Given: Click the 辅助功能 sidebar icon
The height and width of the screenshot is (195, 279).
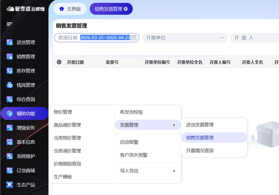Looking at the screenshot, I should (10, 113).
